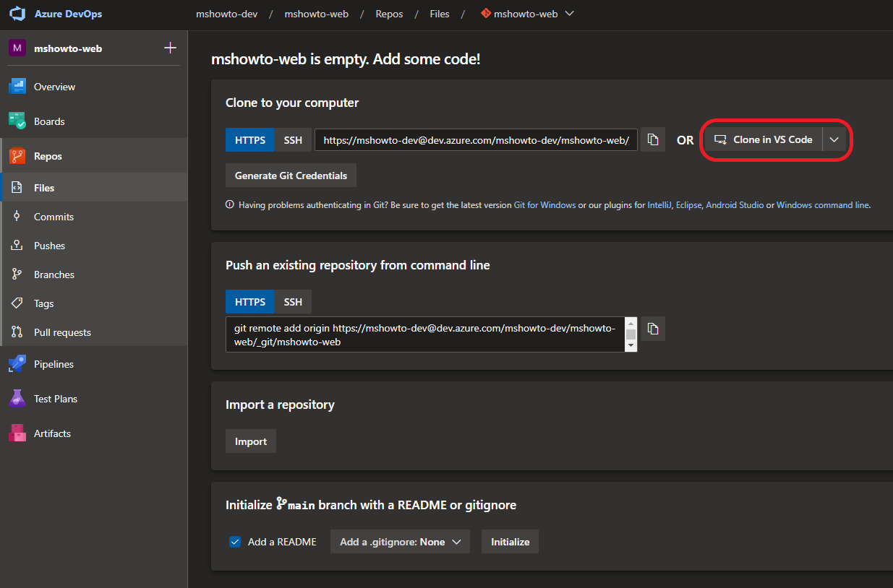Open the Eclipse plugin link

pos(688,205)
